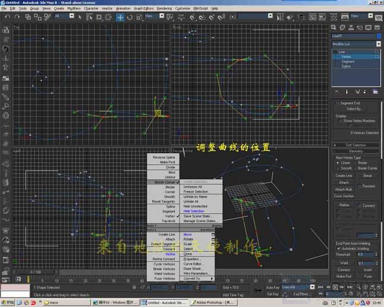Viewport: 384px width, 307px height.
Task: Open the named selection sets dropdown
Action: click(270, 16)
